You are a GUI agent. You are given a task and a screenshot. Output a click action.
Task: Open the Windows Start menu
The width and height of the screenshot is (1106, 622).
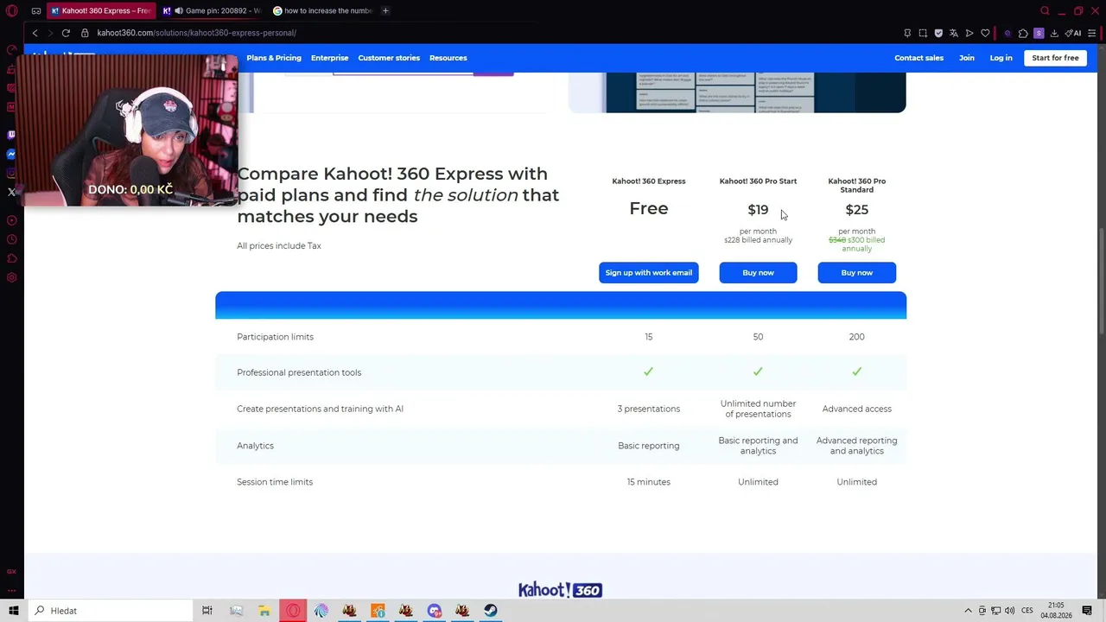point(13,611)
